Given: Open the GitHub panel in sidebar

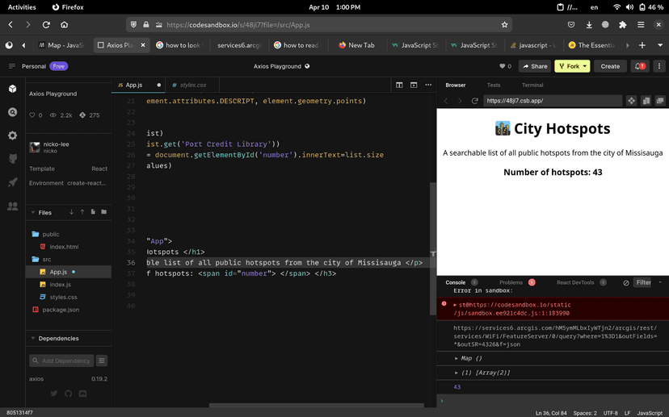Looking at the screenshot, I should (x=12, y=160).
